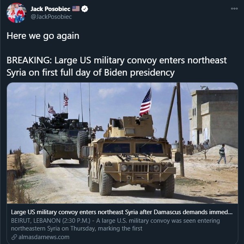Click the wooden utility pole in photo
Viewport: 244px width, 244px height.
click(180, 130)
